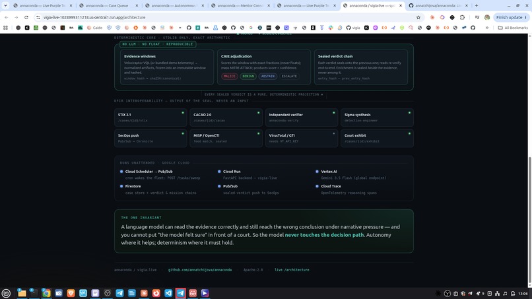Switch to the annatchijova/annaconda GitHub tab
The height and width of the screenshot is (299, 532).
pos(439,5)
